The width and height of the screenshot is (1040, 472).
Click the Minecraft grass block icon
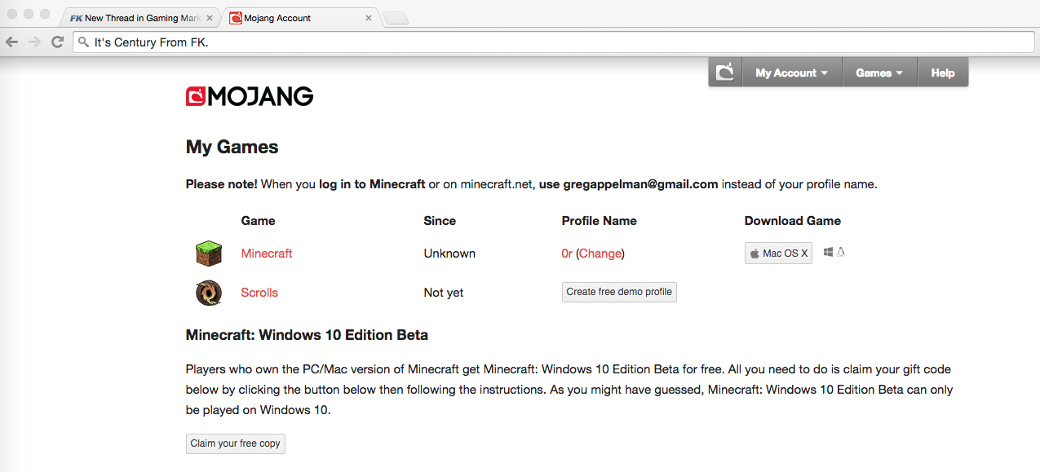coord(209,254)
